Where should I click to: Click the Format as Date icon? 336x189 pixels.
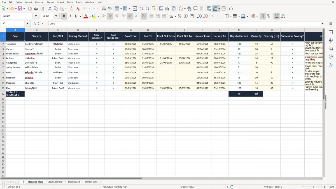tap(192, 16)
